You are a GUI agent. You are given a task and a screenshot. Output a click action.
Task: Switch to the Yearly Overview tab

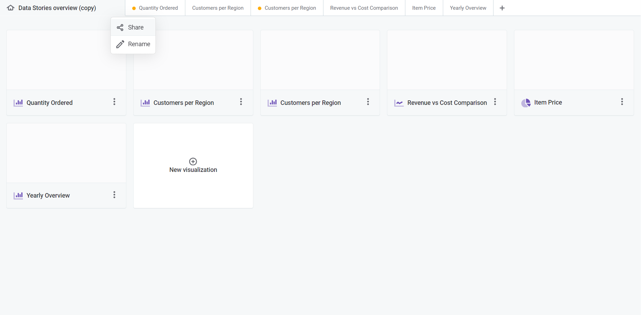(468, 8)
